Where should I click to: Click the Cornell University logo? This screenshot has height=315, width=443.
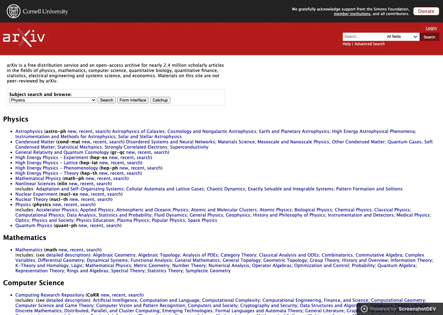point(37,11)
